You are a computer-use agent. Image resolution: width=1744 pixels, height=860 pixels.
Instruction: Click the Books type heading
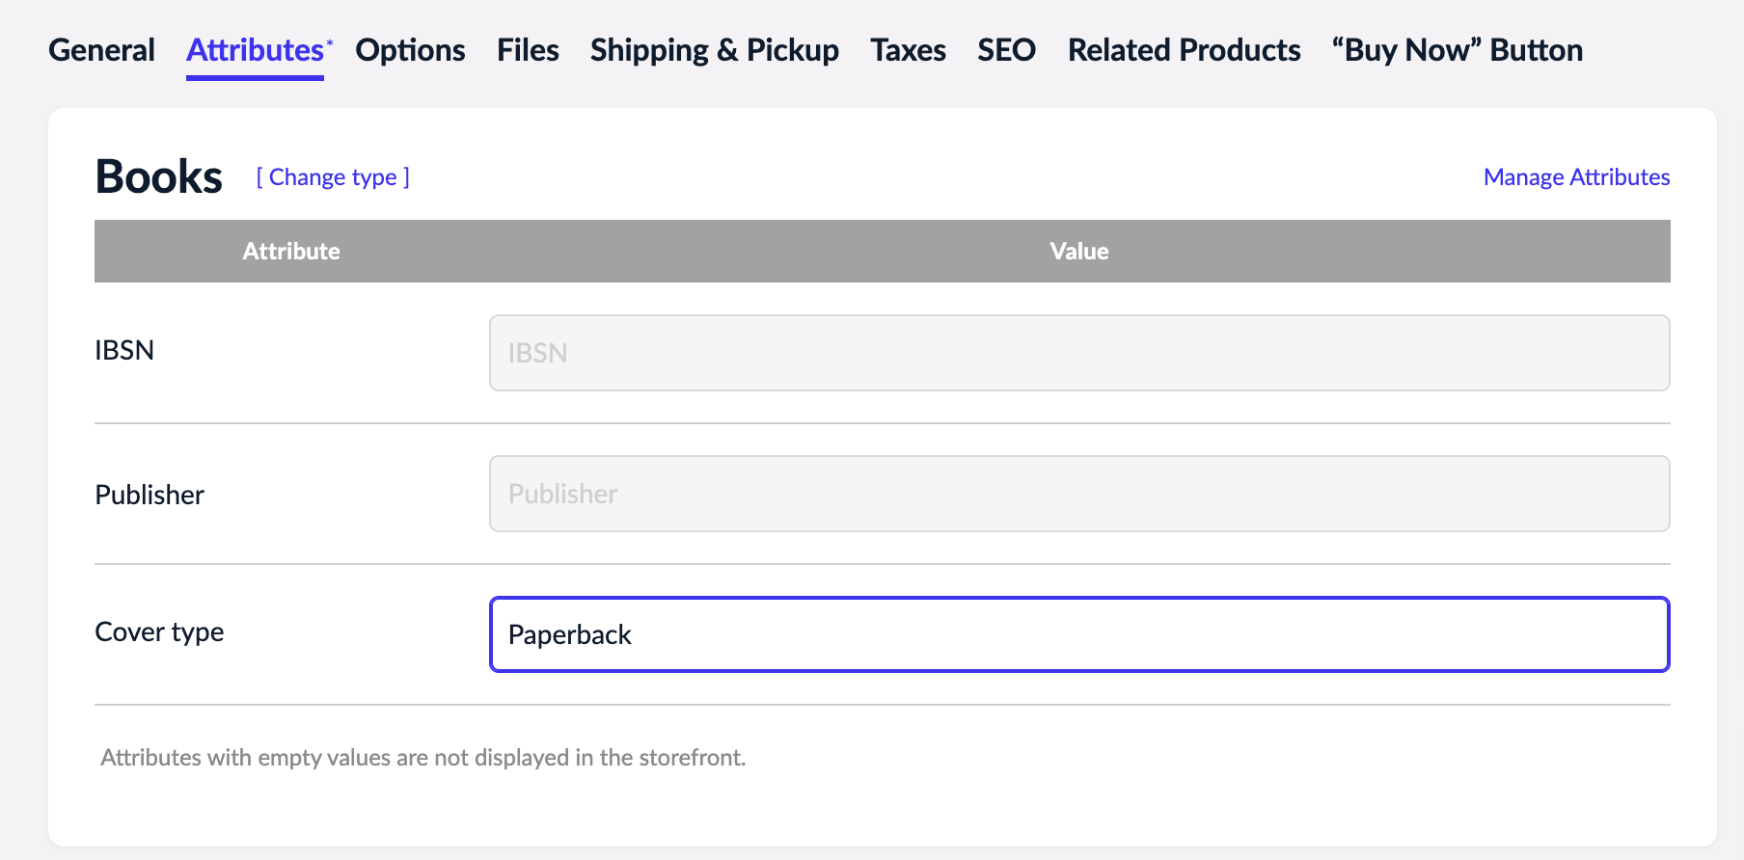157,175
